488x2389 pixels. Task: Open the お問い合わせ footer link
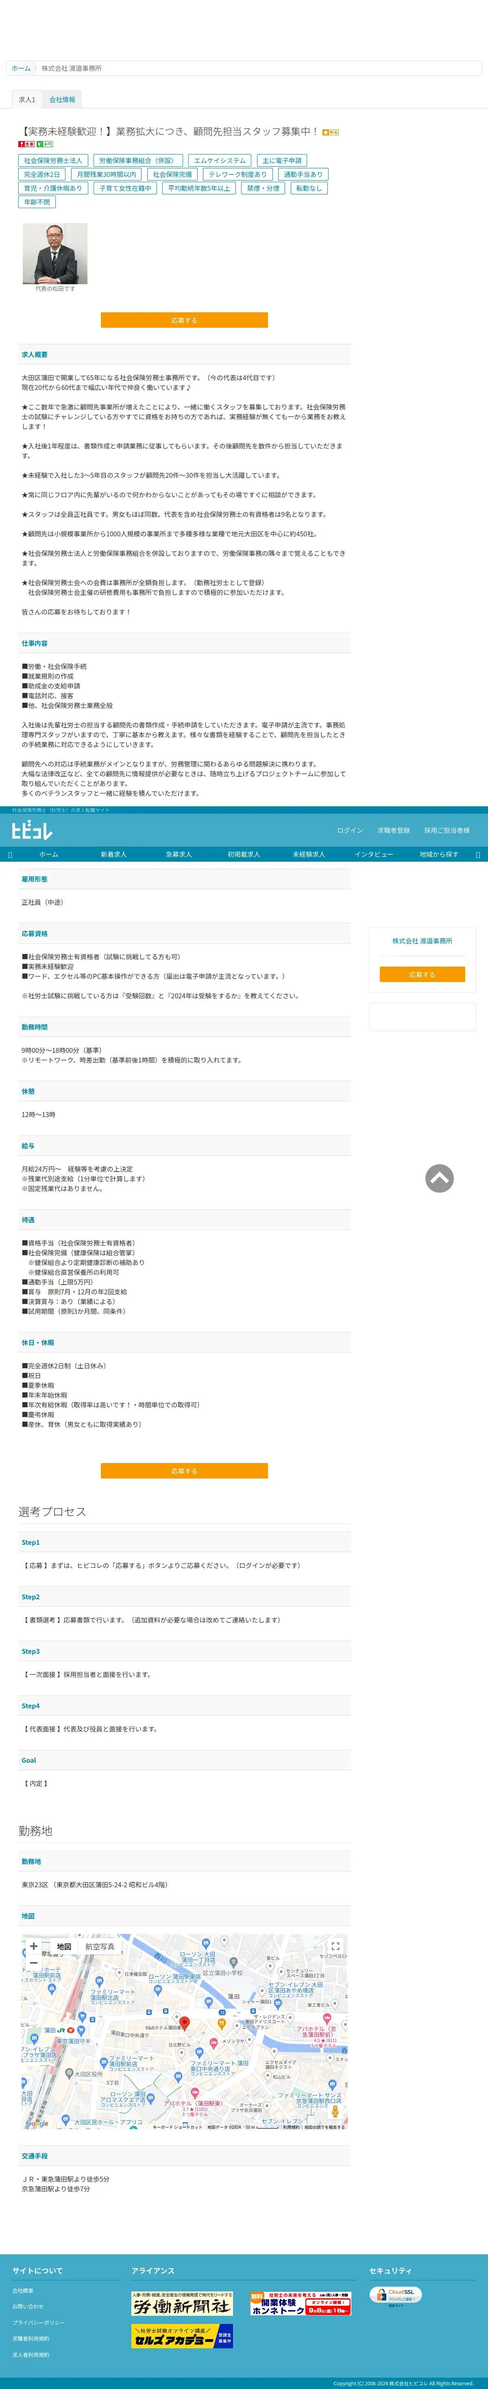click(28, 2306)
